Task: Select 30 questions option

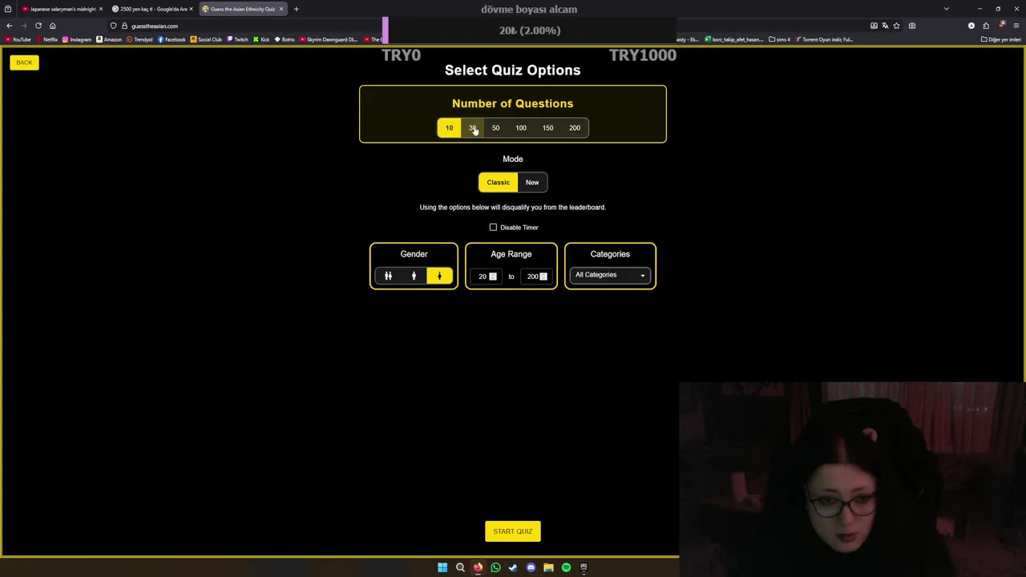Action: point(473,128)
